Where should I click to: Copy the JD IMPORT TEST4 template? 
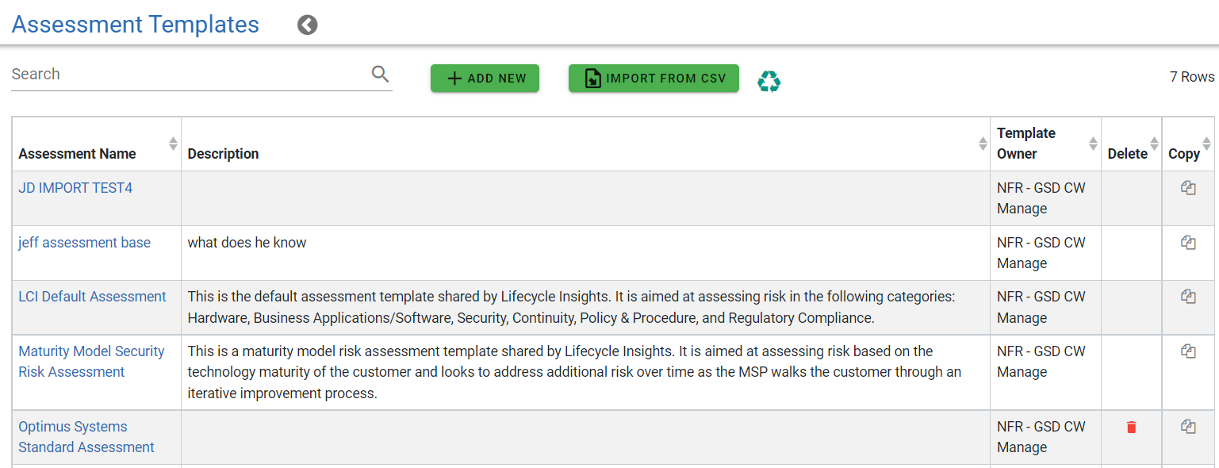pyautogui.click(x=1188, y=187)
